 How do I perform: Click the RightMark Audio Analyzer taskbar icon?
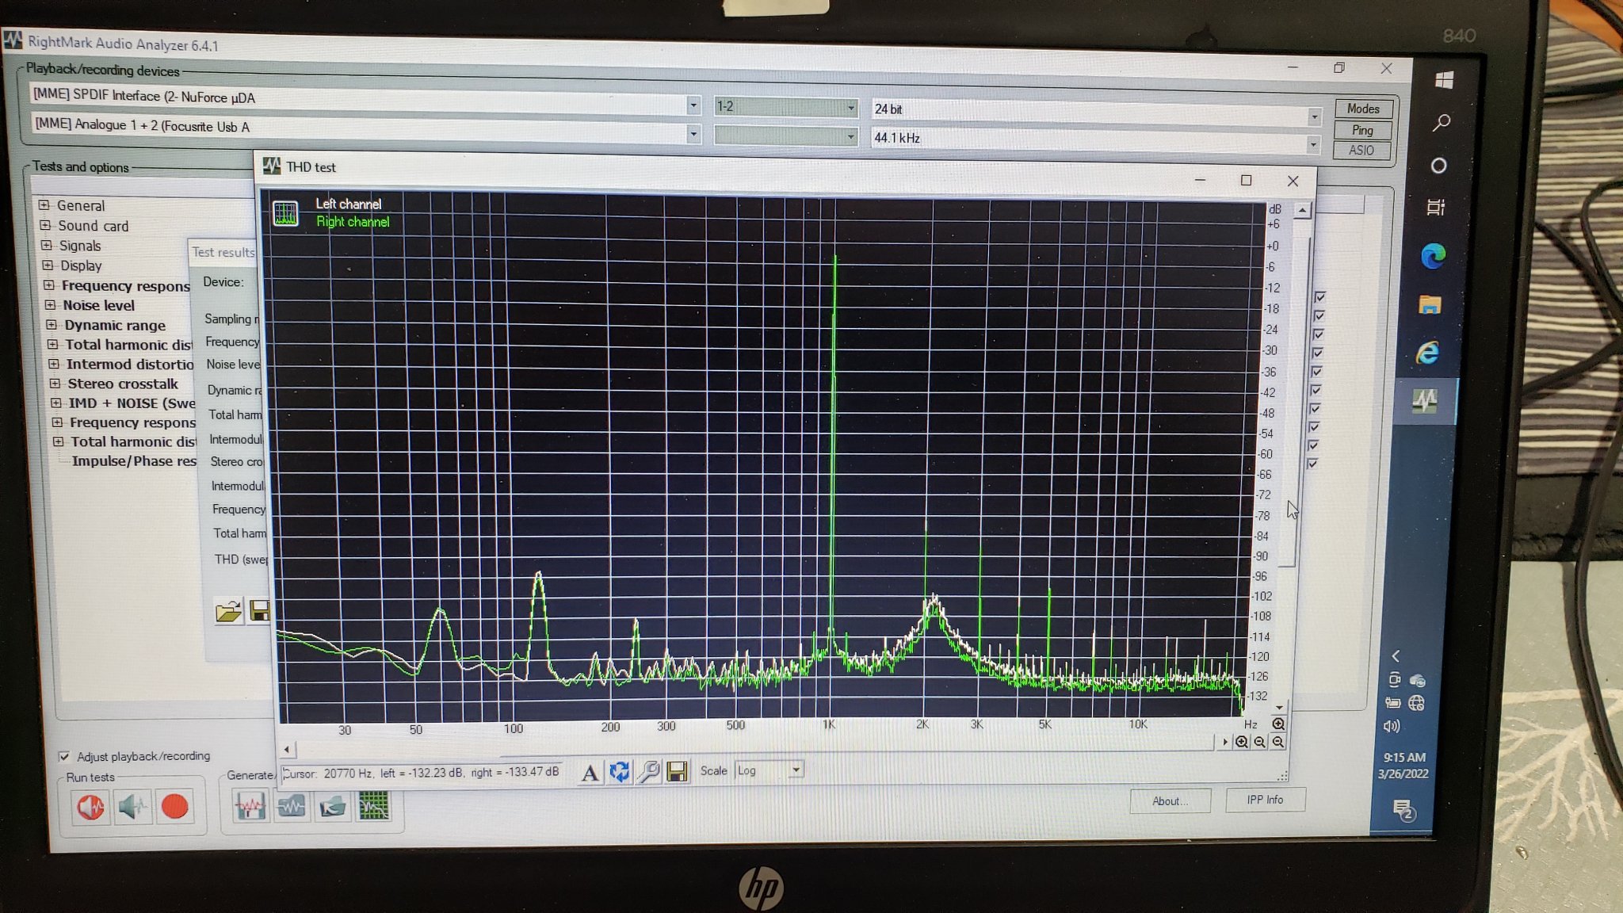(x=1425, y=400)
